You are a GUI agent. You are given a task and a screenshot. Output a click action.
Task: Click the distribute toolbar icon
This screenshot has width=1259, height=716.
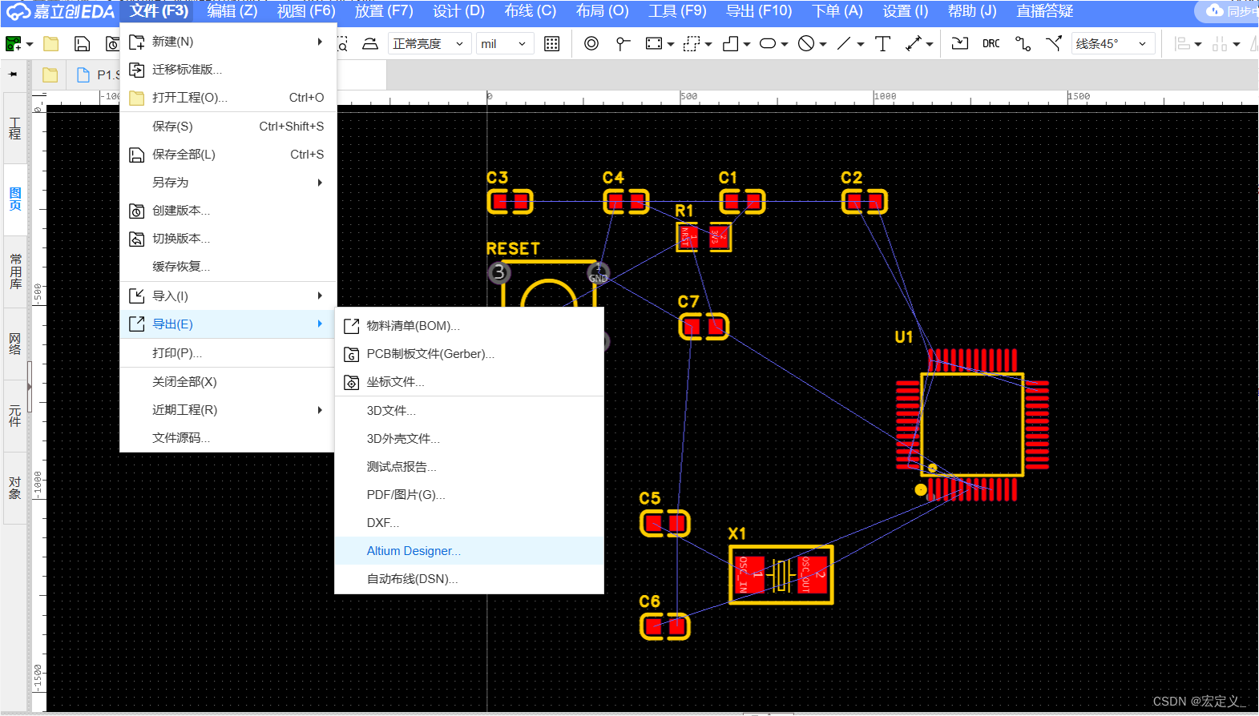pyautogui.click(x=1220, y=43)
